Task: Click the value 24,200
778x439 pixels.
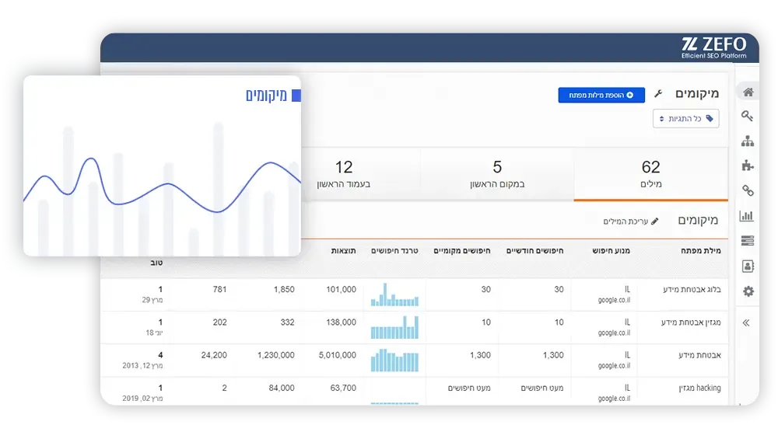Action: [x=214, y=355]
